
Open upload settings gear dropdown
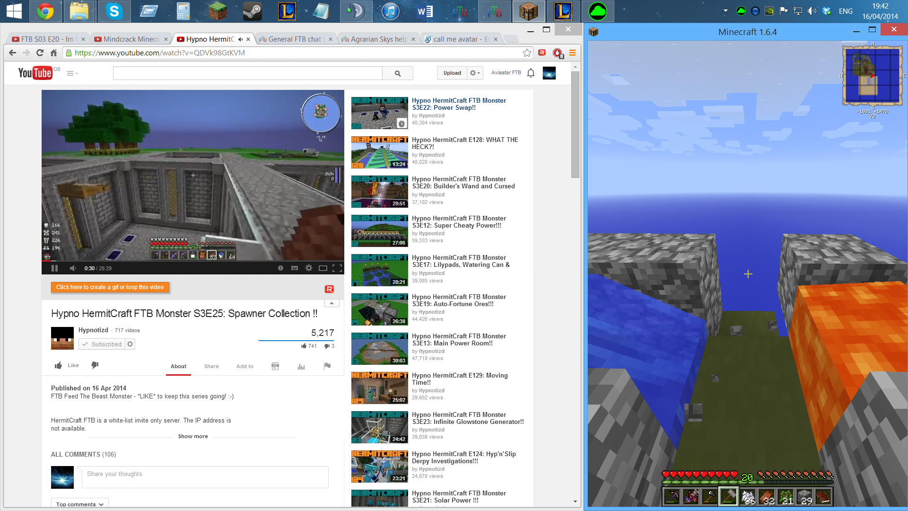coord(475,73)
